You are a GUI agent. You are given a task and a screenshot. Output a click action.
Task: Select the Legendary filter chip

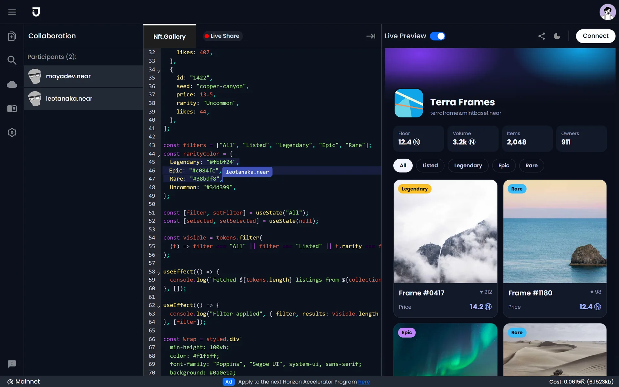pos(468,165)
